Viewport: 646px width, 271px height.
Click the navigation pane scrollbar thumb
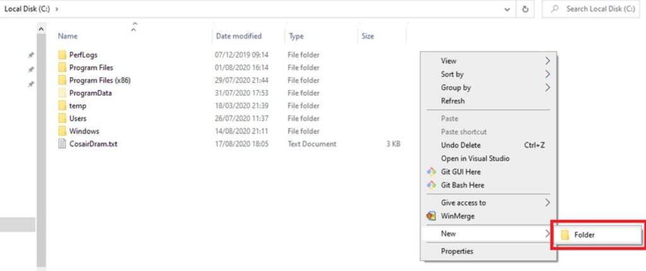tap(41, 151)
